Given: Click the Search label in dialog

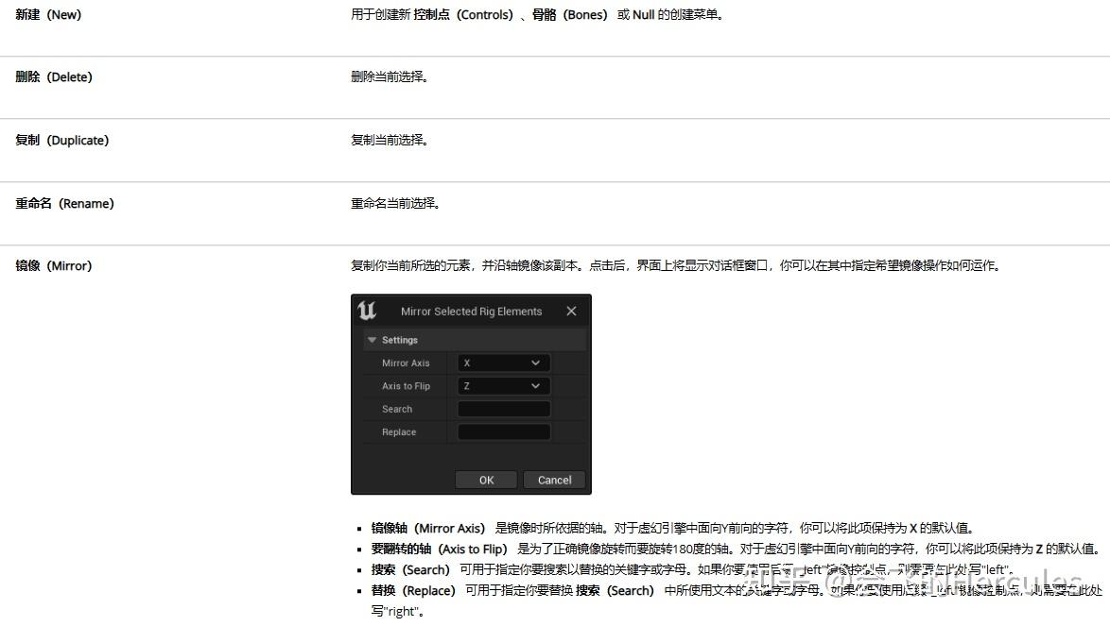Looking at the screenshot, I should pos(396,409).
